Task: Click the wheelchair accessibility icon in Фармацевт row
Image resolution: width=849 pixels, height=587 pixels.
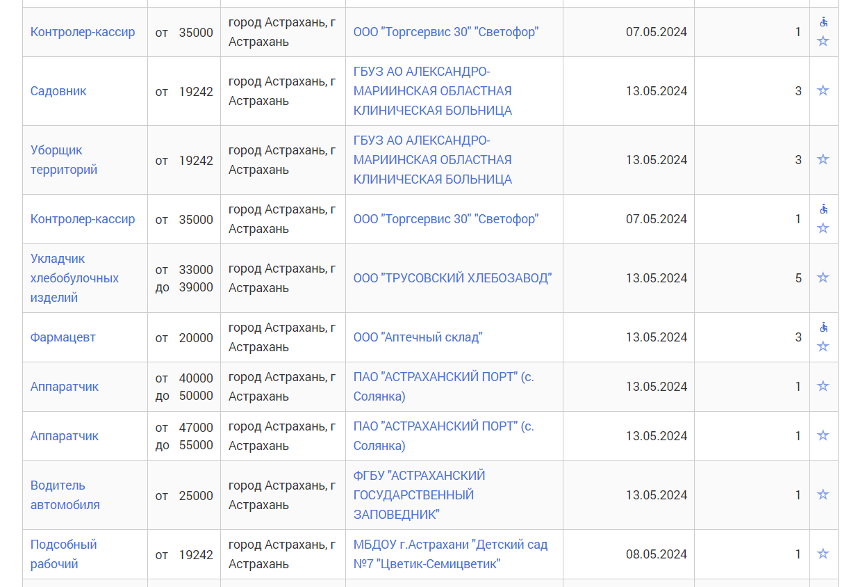Action: [x=823, y=327]
